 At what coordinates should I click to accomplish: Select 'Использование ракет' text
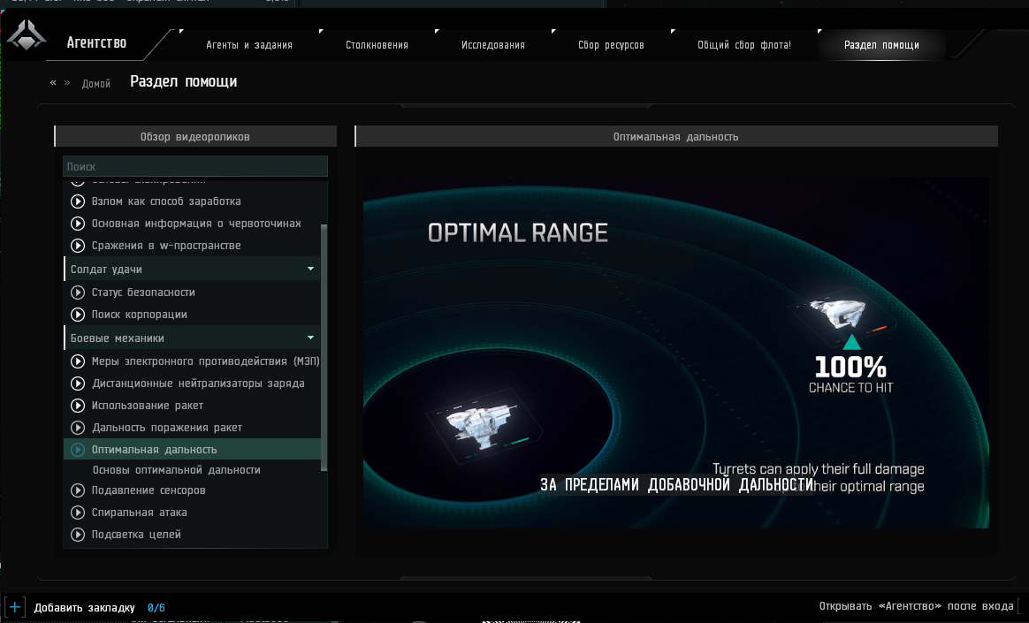148,406
